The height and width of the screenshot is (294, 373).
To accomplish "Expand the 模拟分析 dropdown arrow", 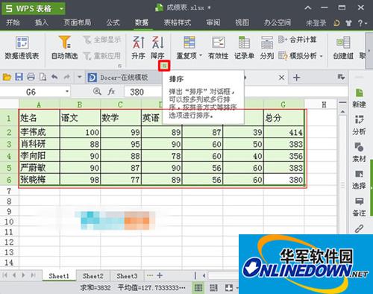I will [321, 56].
